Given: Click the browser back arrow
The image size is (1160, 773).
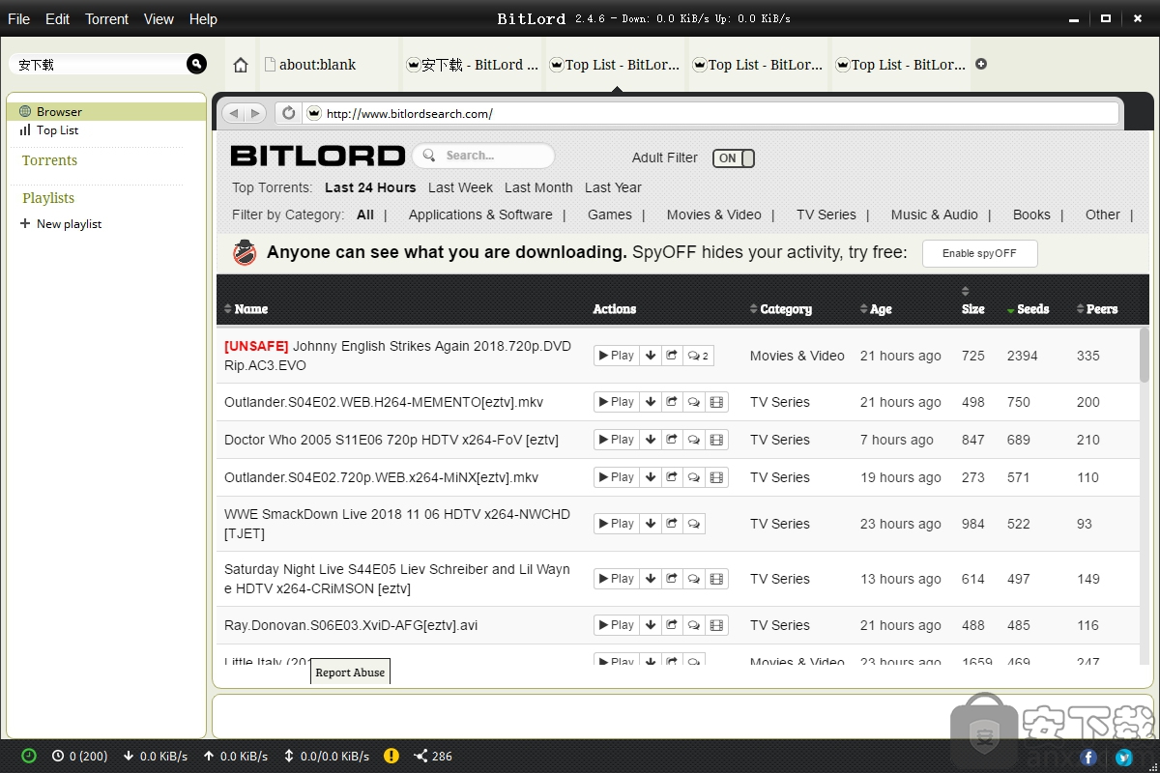Looking at the screenshot, I should [x=233, y=113].
